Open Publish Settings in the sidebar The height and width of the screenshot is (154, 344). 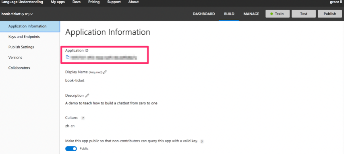point(21,47)
